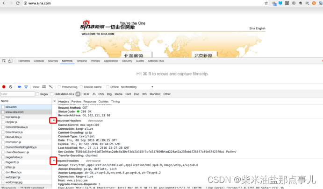This screenshot has height=189, width=323.
Task: Open the Adblock Plus panel tab
Action: coord(156,61)
